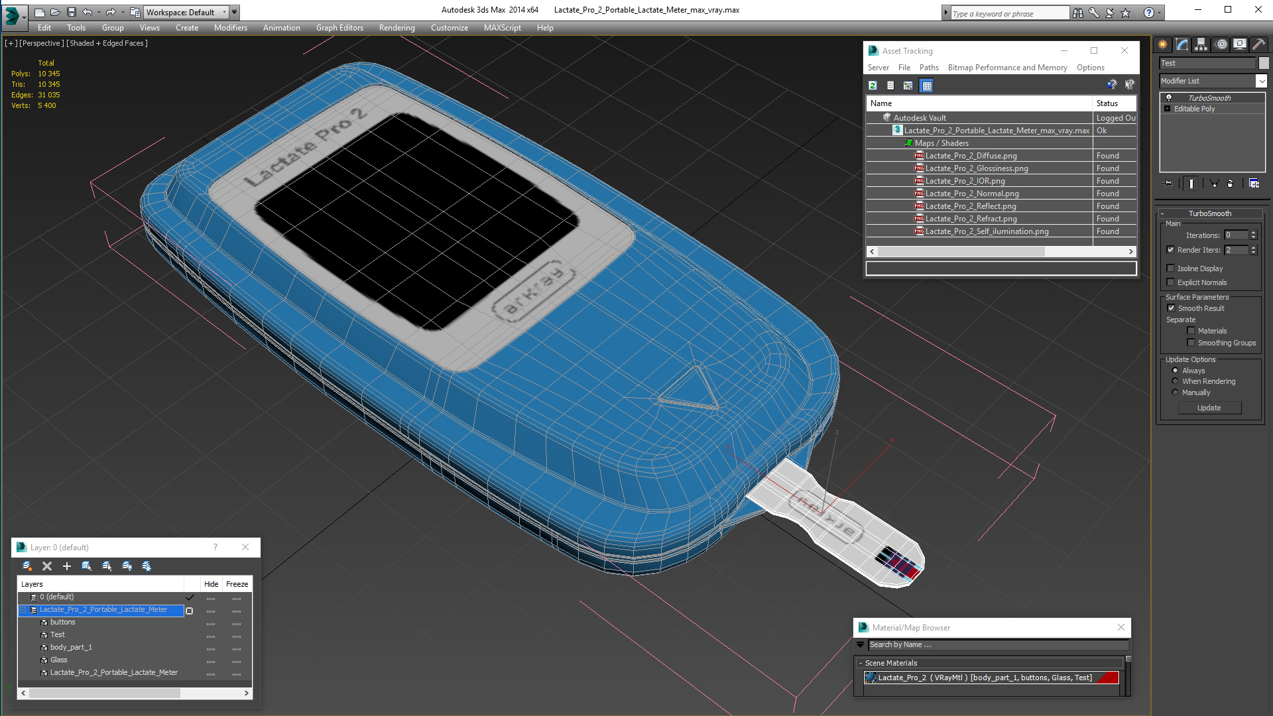
Task: Select Always update option
Action: pos(1176,371)
